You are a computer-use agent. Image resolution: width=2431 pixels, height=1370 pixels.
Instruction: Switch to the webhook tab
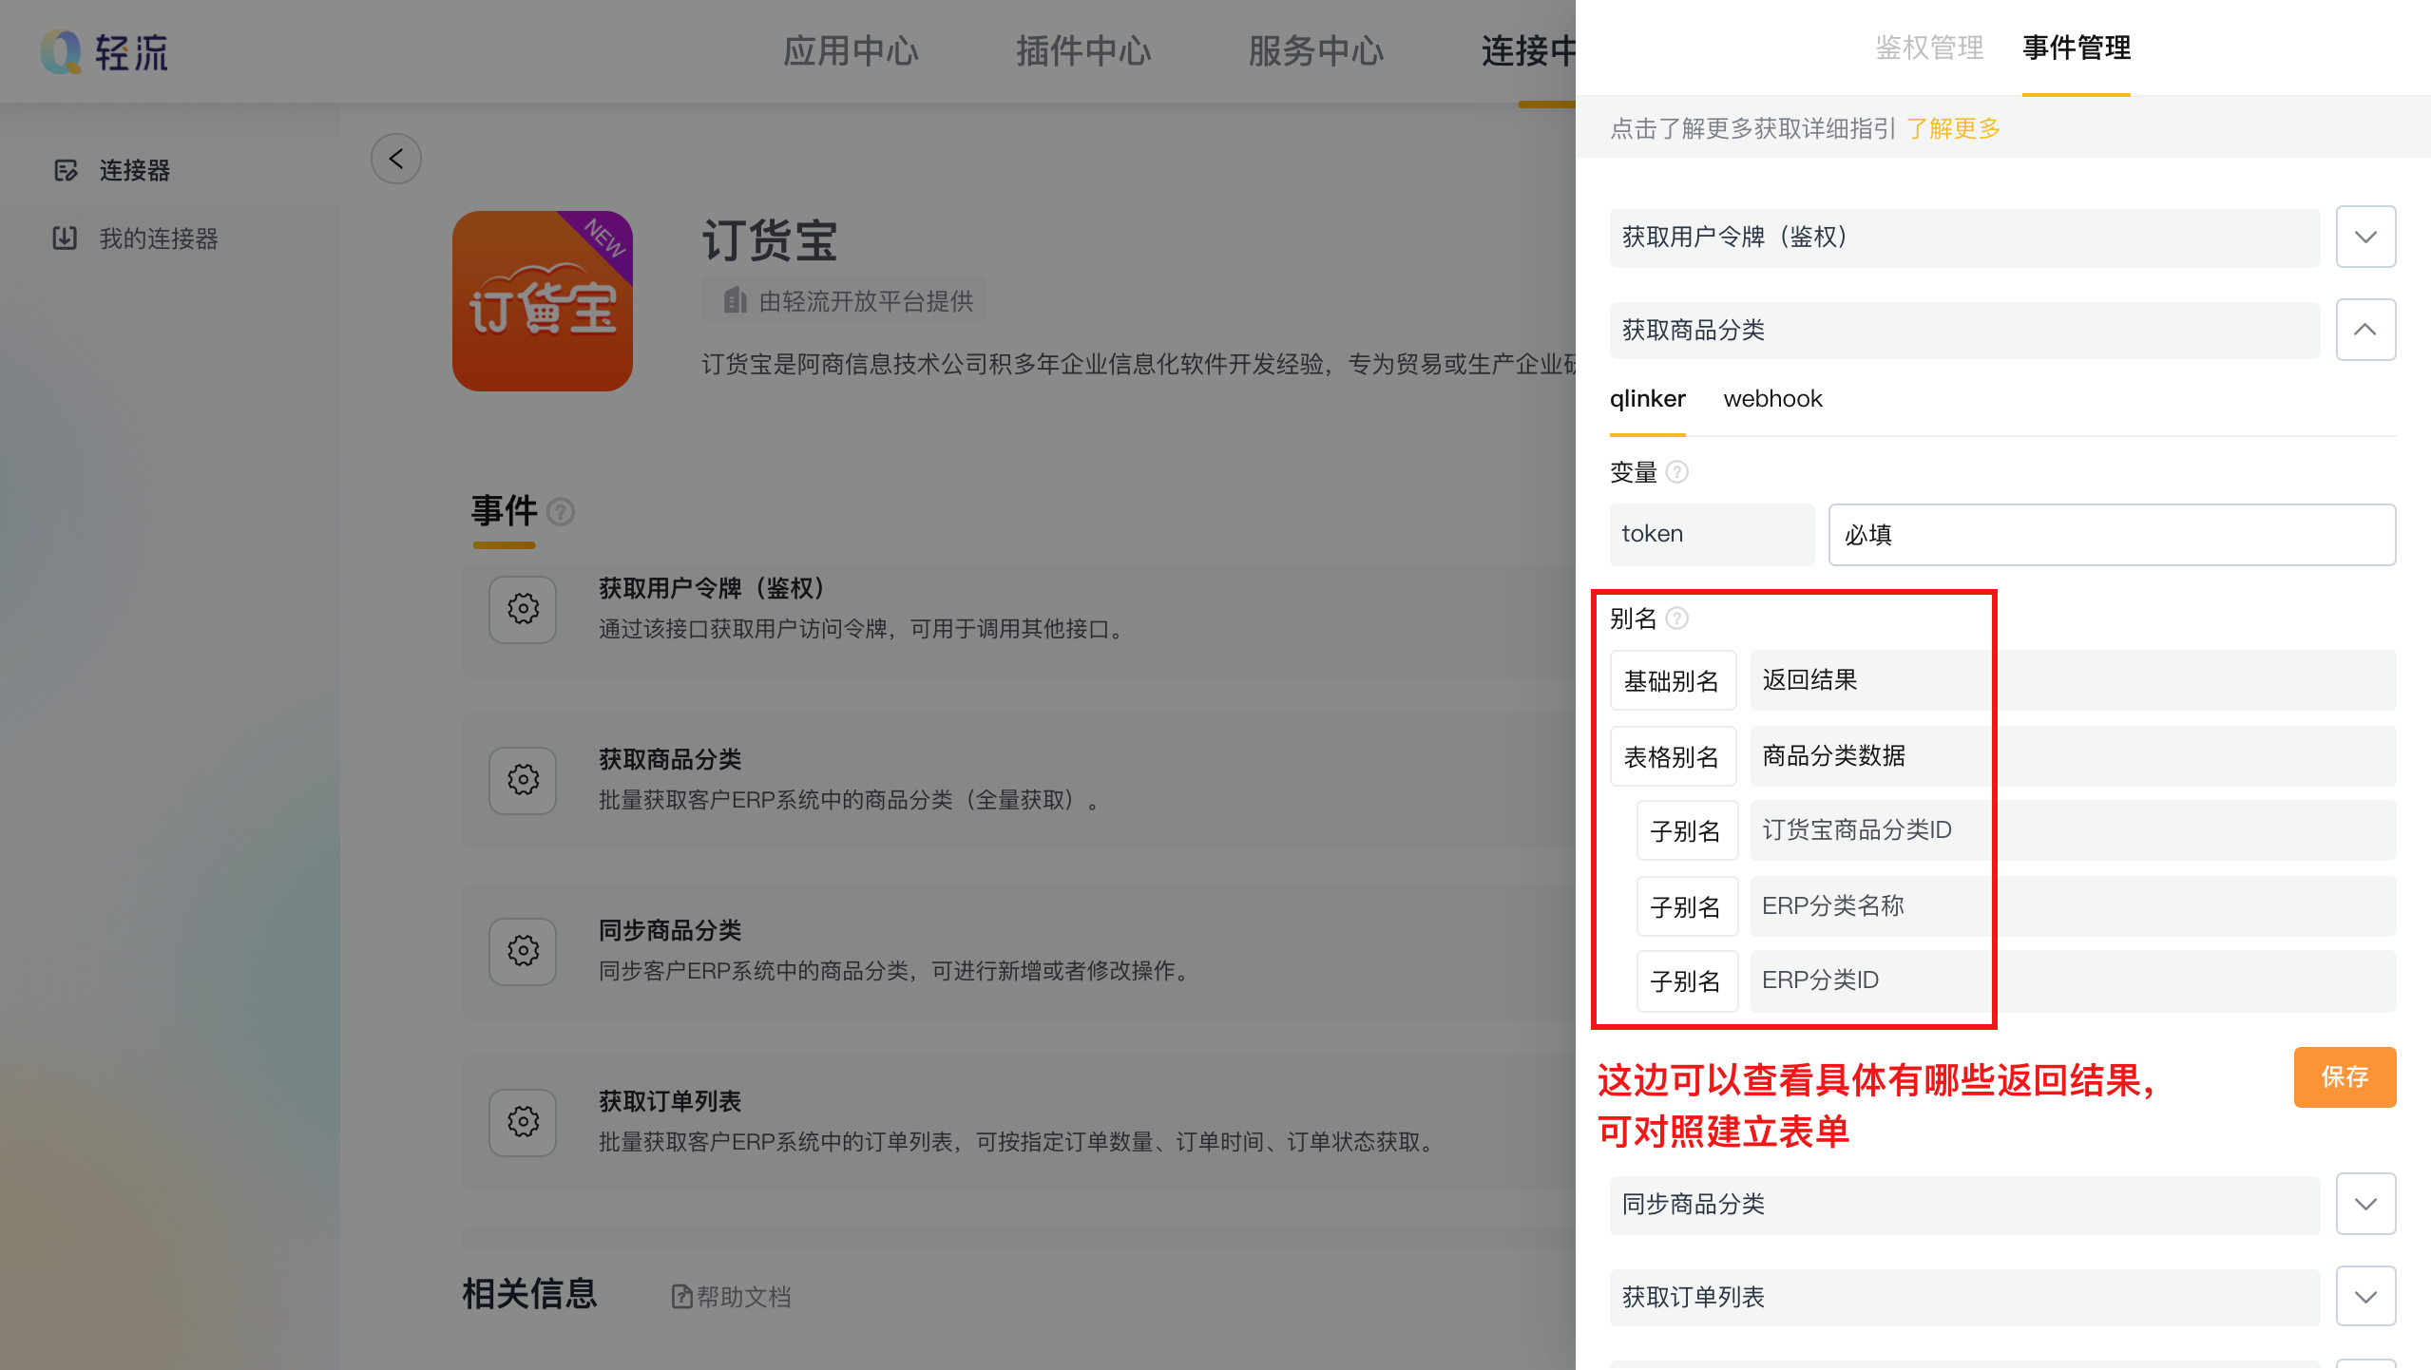pos(1772,399)
